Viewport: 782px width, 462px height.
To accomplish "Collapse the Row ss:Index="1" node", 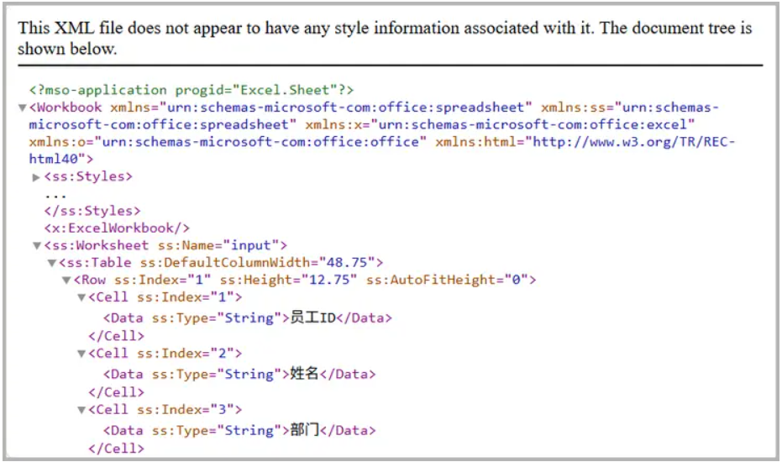I will click(66, 281).
